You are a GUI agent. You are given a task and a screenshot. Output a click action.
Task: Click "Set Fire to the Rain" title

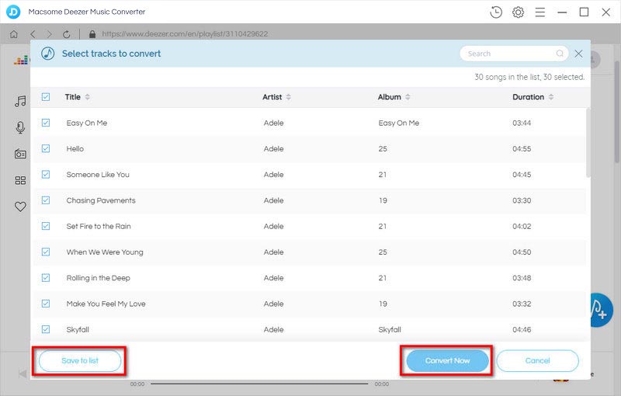coord(99,226)
